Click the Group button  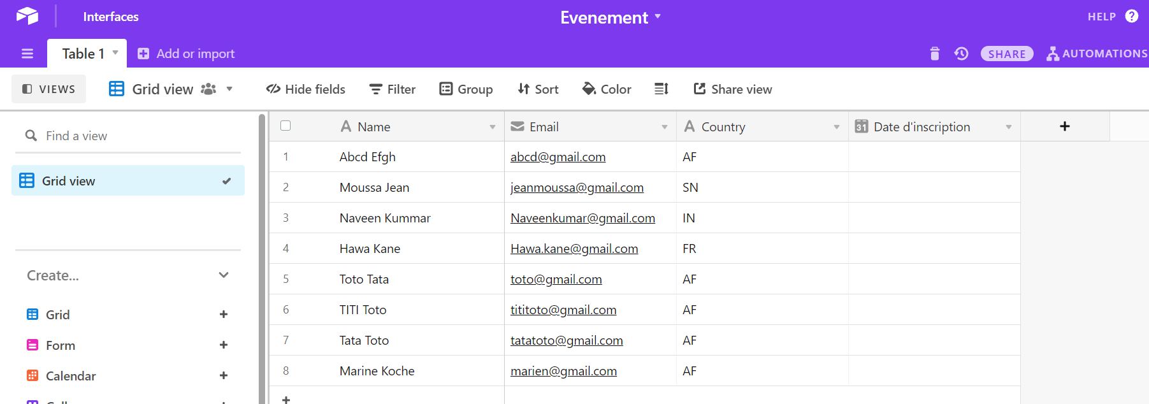pyautogui.click(x=466, y=89)
